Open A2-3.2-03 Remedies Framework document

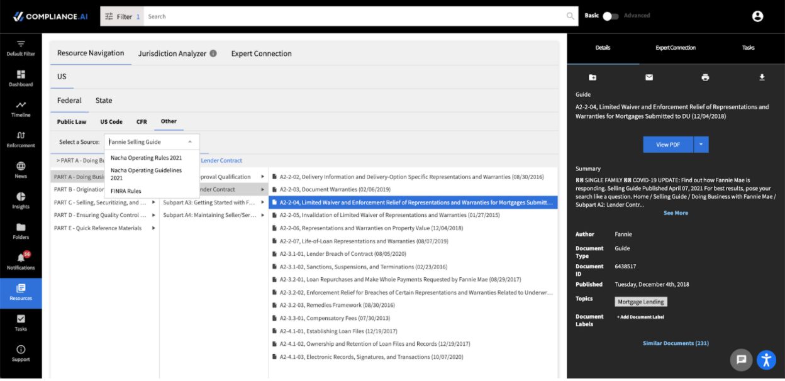pos(413,305)
